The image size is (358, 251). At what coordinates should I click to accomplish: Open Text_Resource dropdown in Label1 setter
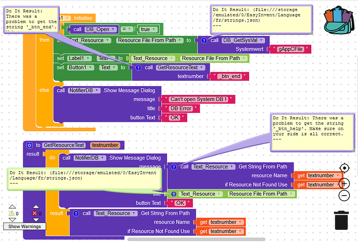pos(153,59)
